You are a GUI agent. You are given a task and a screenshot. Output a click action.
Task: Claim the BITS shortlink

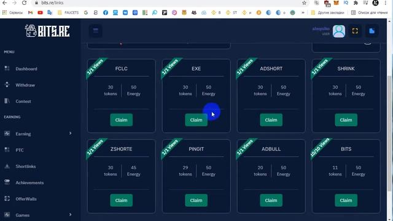point(346,200)
